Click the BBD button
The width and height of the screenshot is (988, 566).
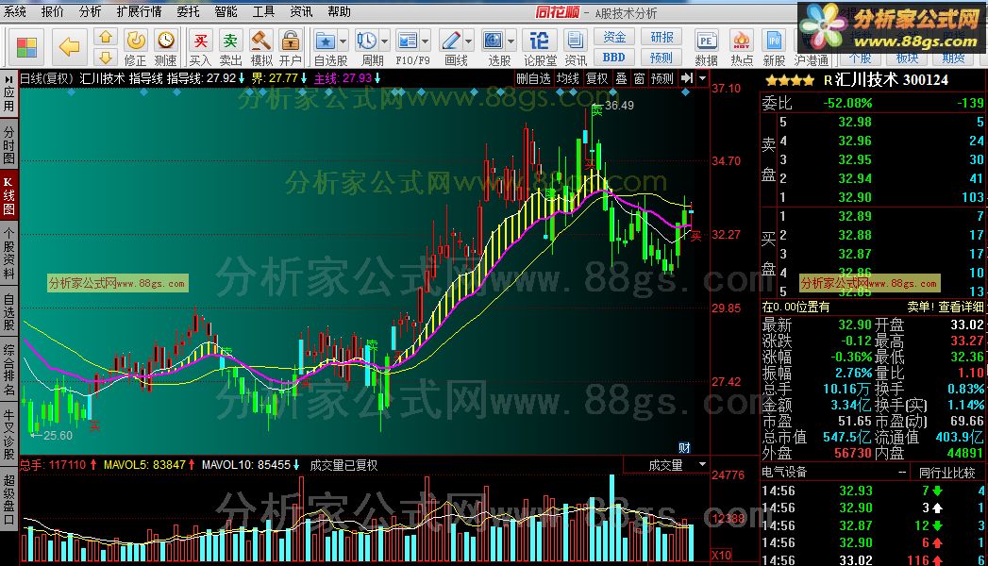[614, 58]
